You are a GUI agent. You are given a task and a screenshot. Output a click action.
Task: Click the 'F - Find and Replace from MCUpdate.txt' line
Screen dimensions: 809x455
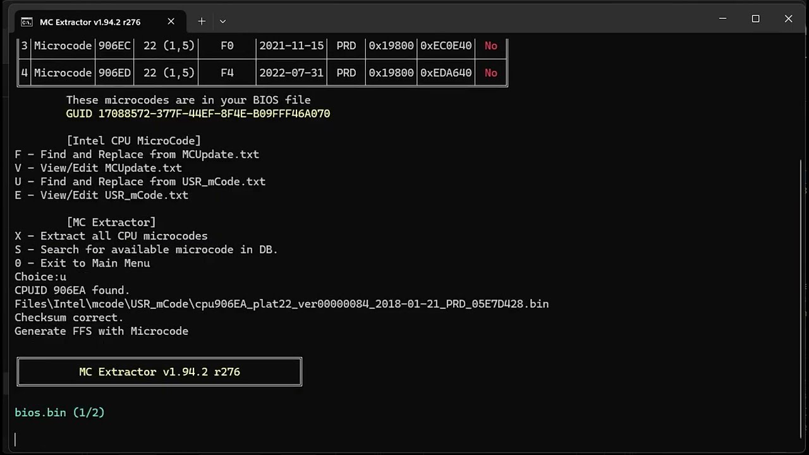click(x=137, y=154)
